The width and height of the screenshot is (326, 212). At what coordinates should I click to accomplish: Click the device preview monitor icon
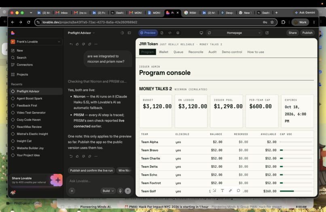pyautogui.click(x=201, y=33)
